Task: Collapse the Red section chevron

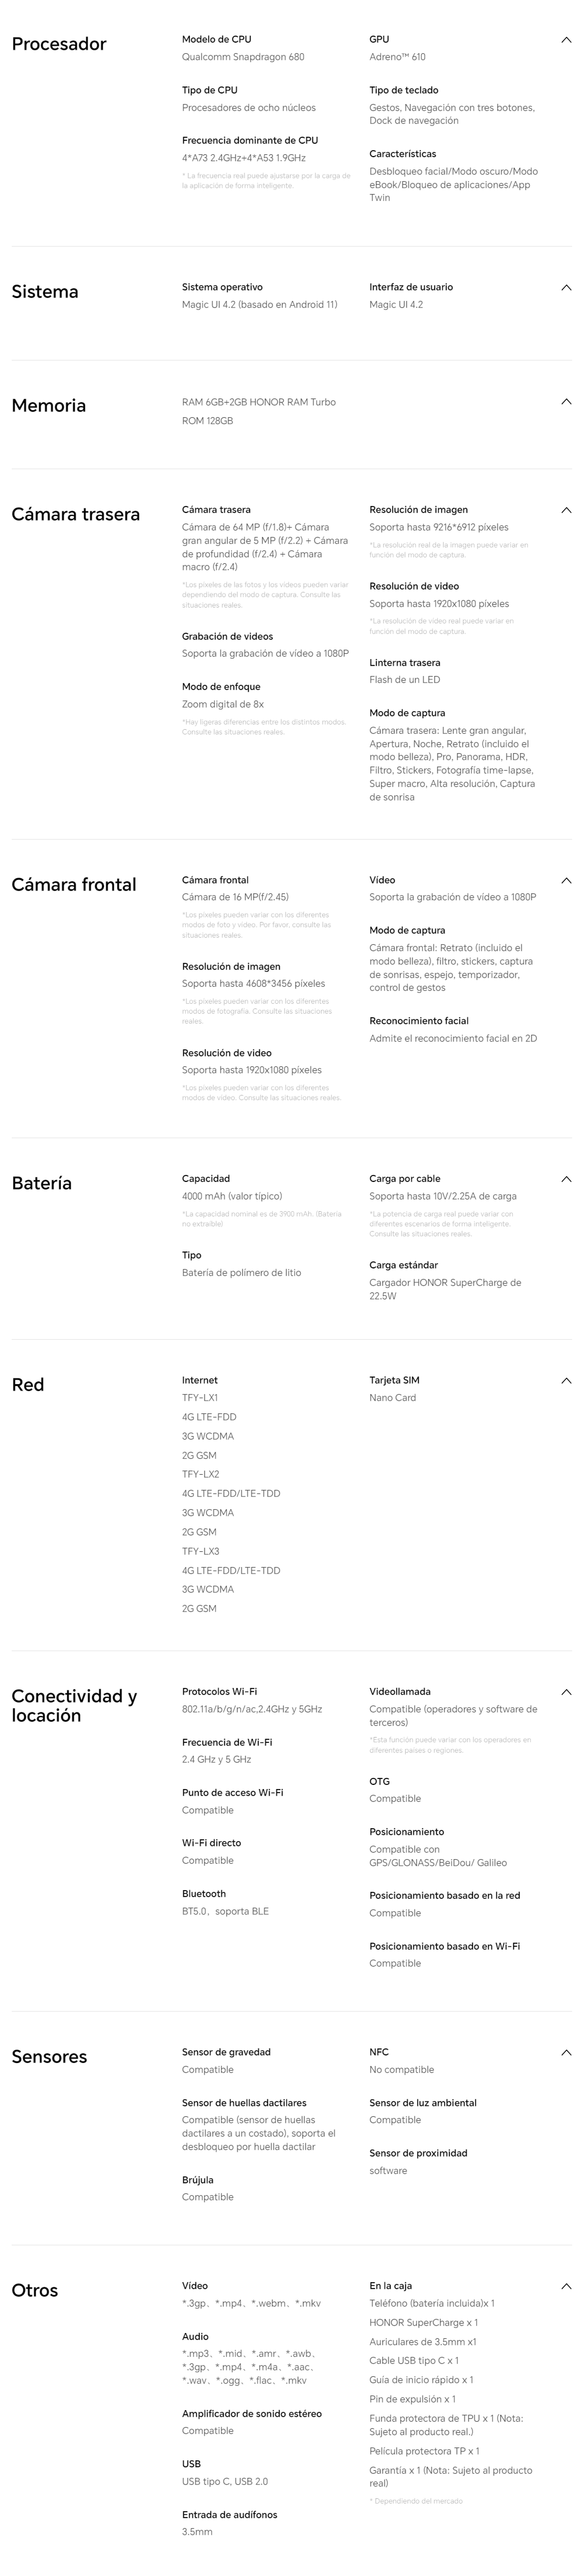Action: 566,1381
